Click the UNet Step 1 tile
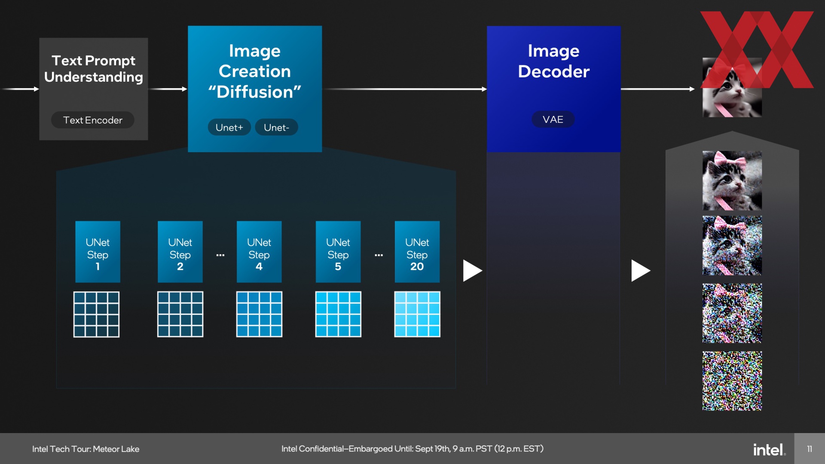825x464 pixels. 98,252
